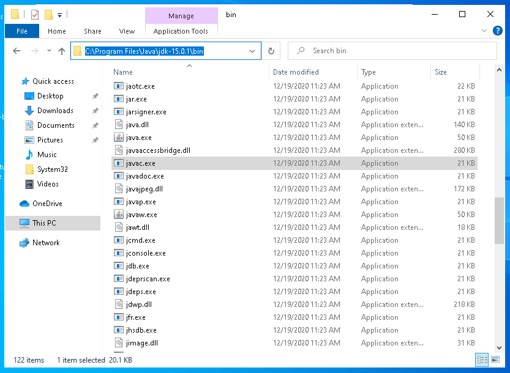Viewport: 510px width, 373px height.
Task: Open Music folder in navigation pane
Action: click(x=47, y=155)
